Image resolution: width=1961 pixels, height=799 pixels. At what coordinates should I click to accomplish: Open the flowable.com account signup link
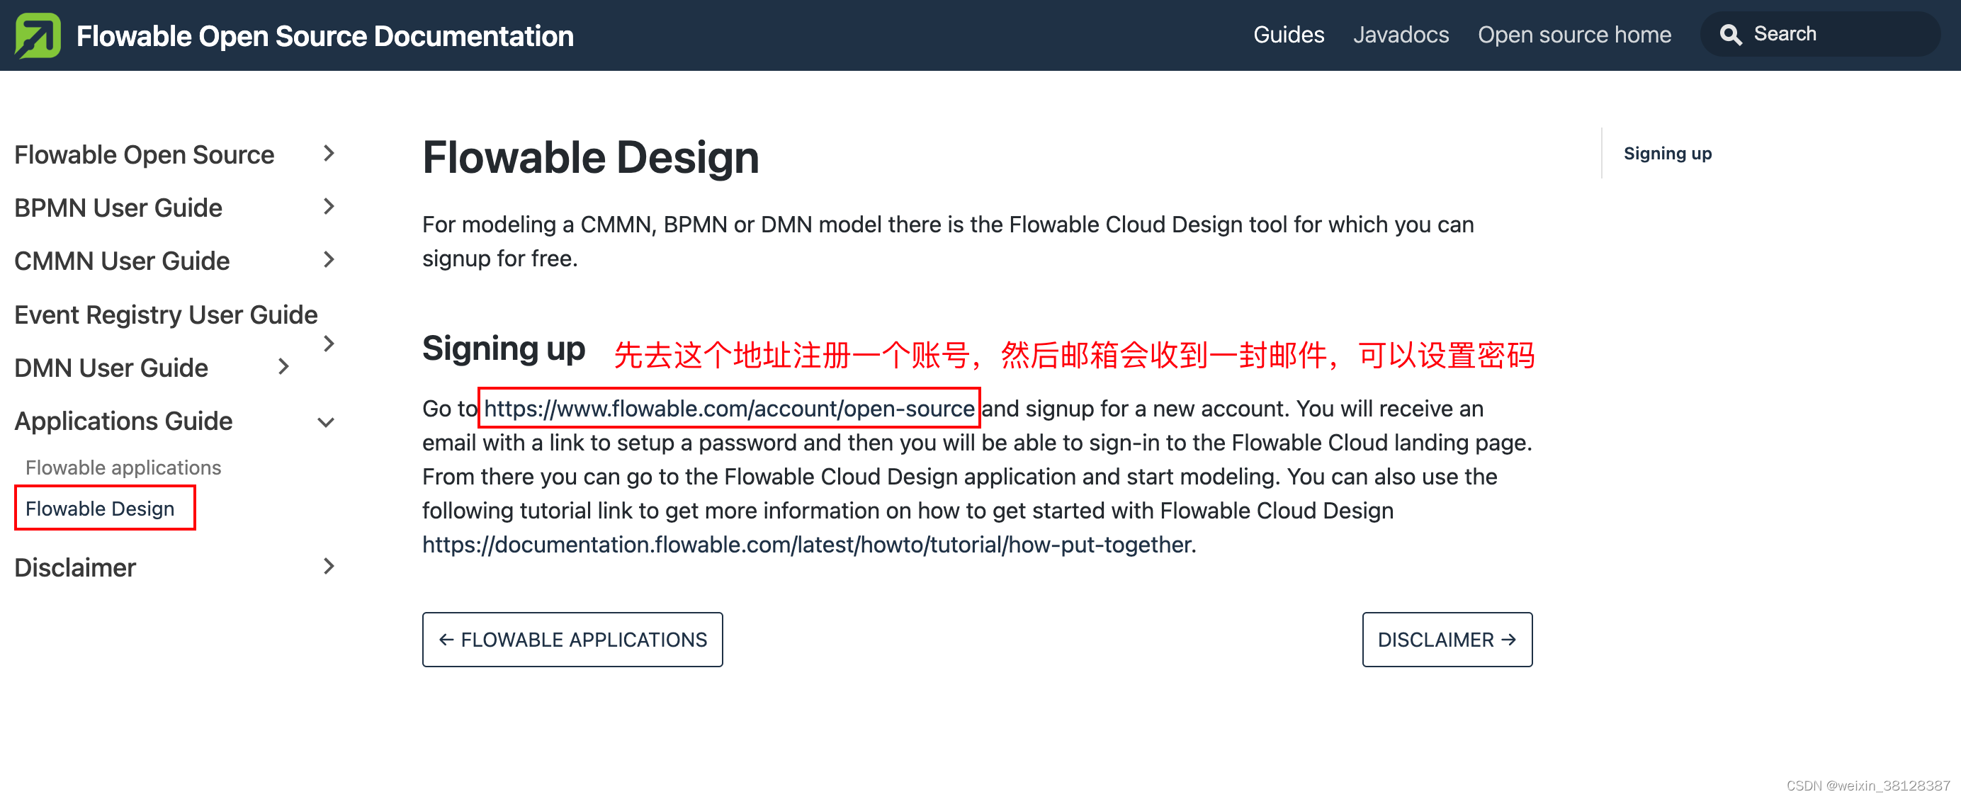coord(728,409)
